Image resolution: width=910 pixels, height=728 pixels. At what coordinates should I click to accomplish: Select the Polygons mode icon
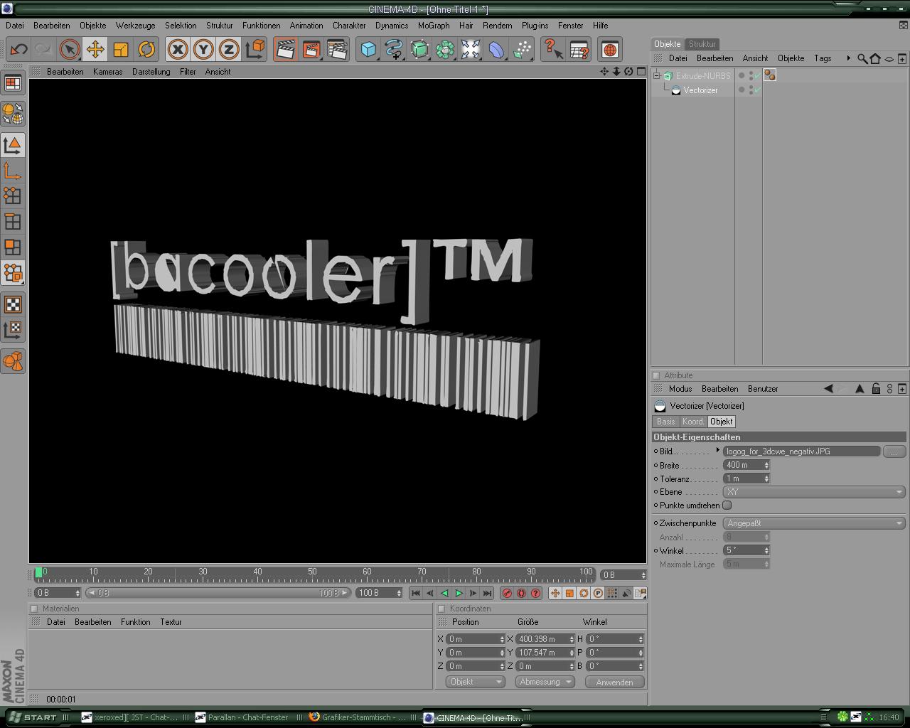pos(12,247)
